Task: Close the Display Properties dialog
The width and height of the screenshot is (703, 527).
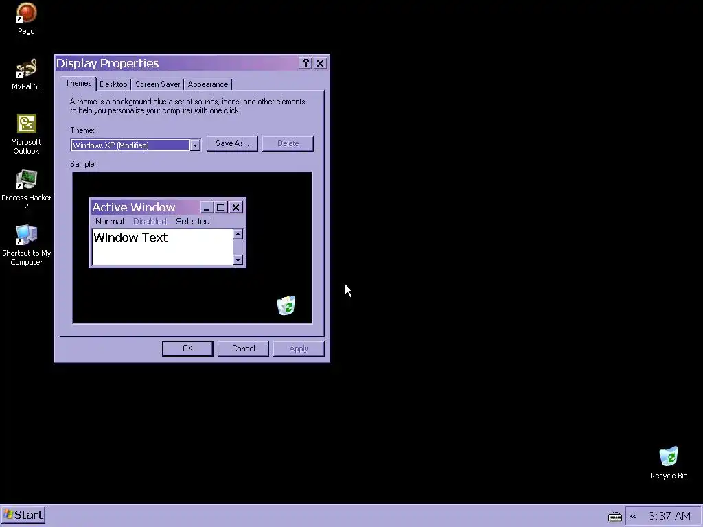Action: [x=320, y=63]
